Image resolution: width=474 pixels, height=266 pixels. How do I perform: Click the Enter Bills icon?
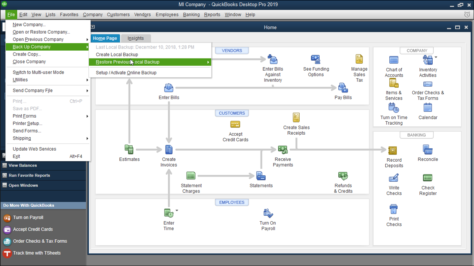169,88
